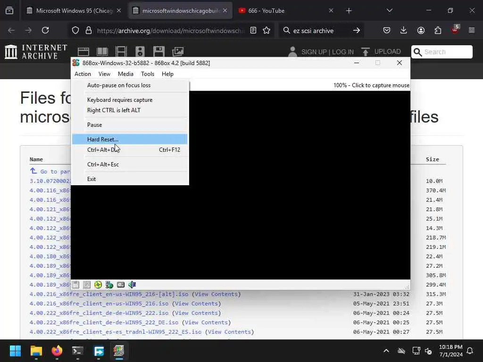Open the 86Box Media menu

125,74
